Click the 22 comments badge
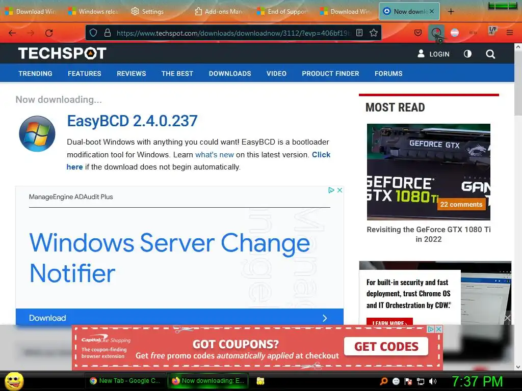522x391 pixels. point(461,205)
